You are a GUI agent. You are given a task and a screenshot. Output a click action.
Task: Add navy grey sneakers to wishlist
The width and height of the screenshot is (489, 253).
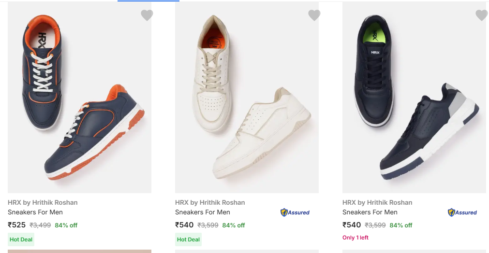click(x=482, y=15)
